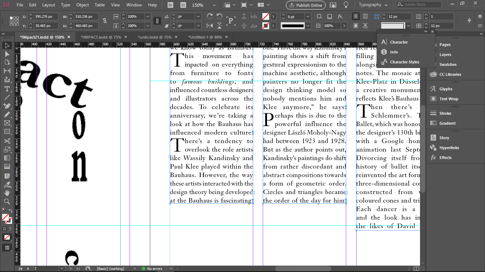485x272 pixels.
Task: Click the Publish Online button
Action: pos(305,5)
